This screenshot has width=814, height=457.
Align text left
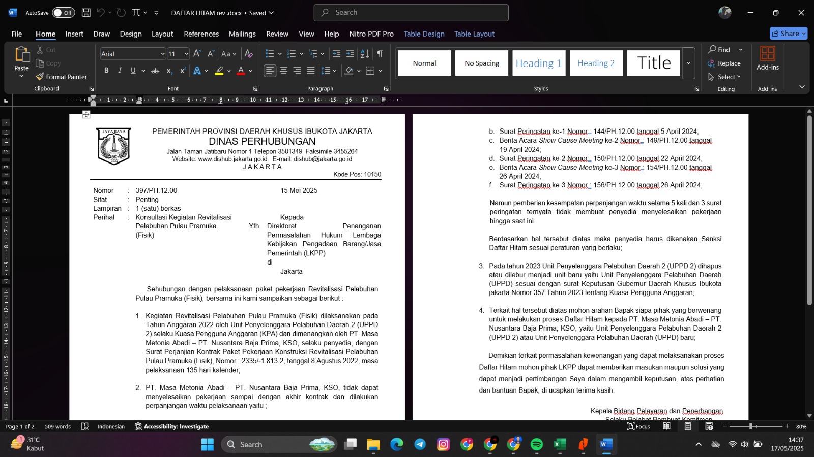[x=270, y=71]
